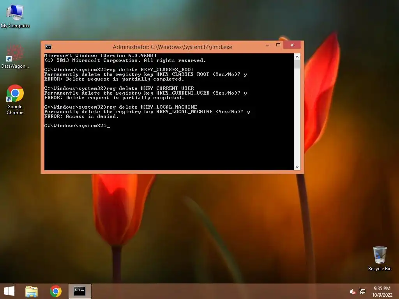399x299 pixels.
Task: Click the muted speaker tray icon
Action: coord(353,292)
